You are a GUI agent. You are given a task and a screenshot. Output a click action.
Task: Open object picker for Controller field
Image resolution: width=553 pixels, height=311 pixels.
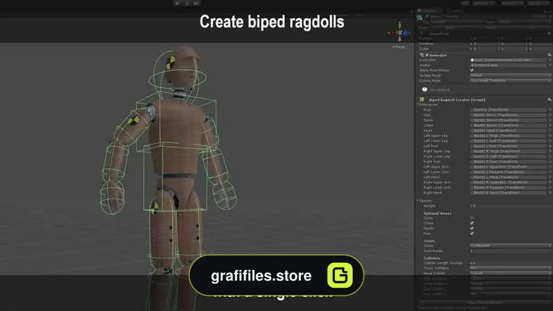tap(550, 60)
